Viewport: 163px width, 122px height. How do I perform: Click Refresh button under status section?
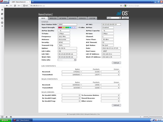pos(116,63)
